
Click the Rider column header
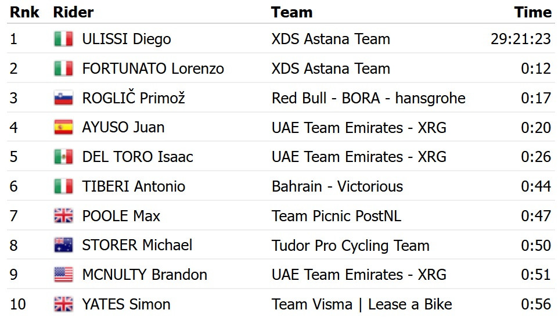(73, 12)
